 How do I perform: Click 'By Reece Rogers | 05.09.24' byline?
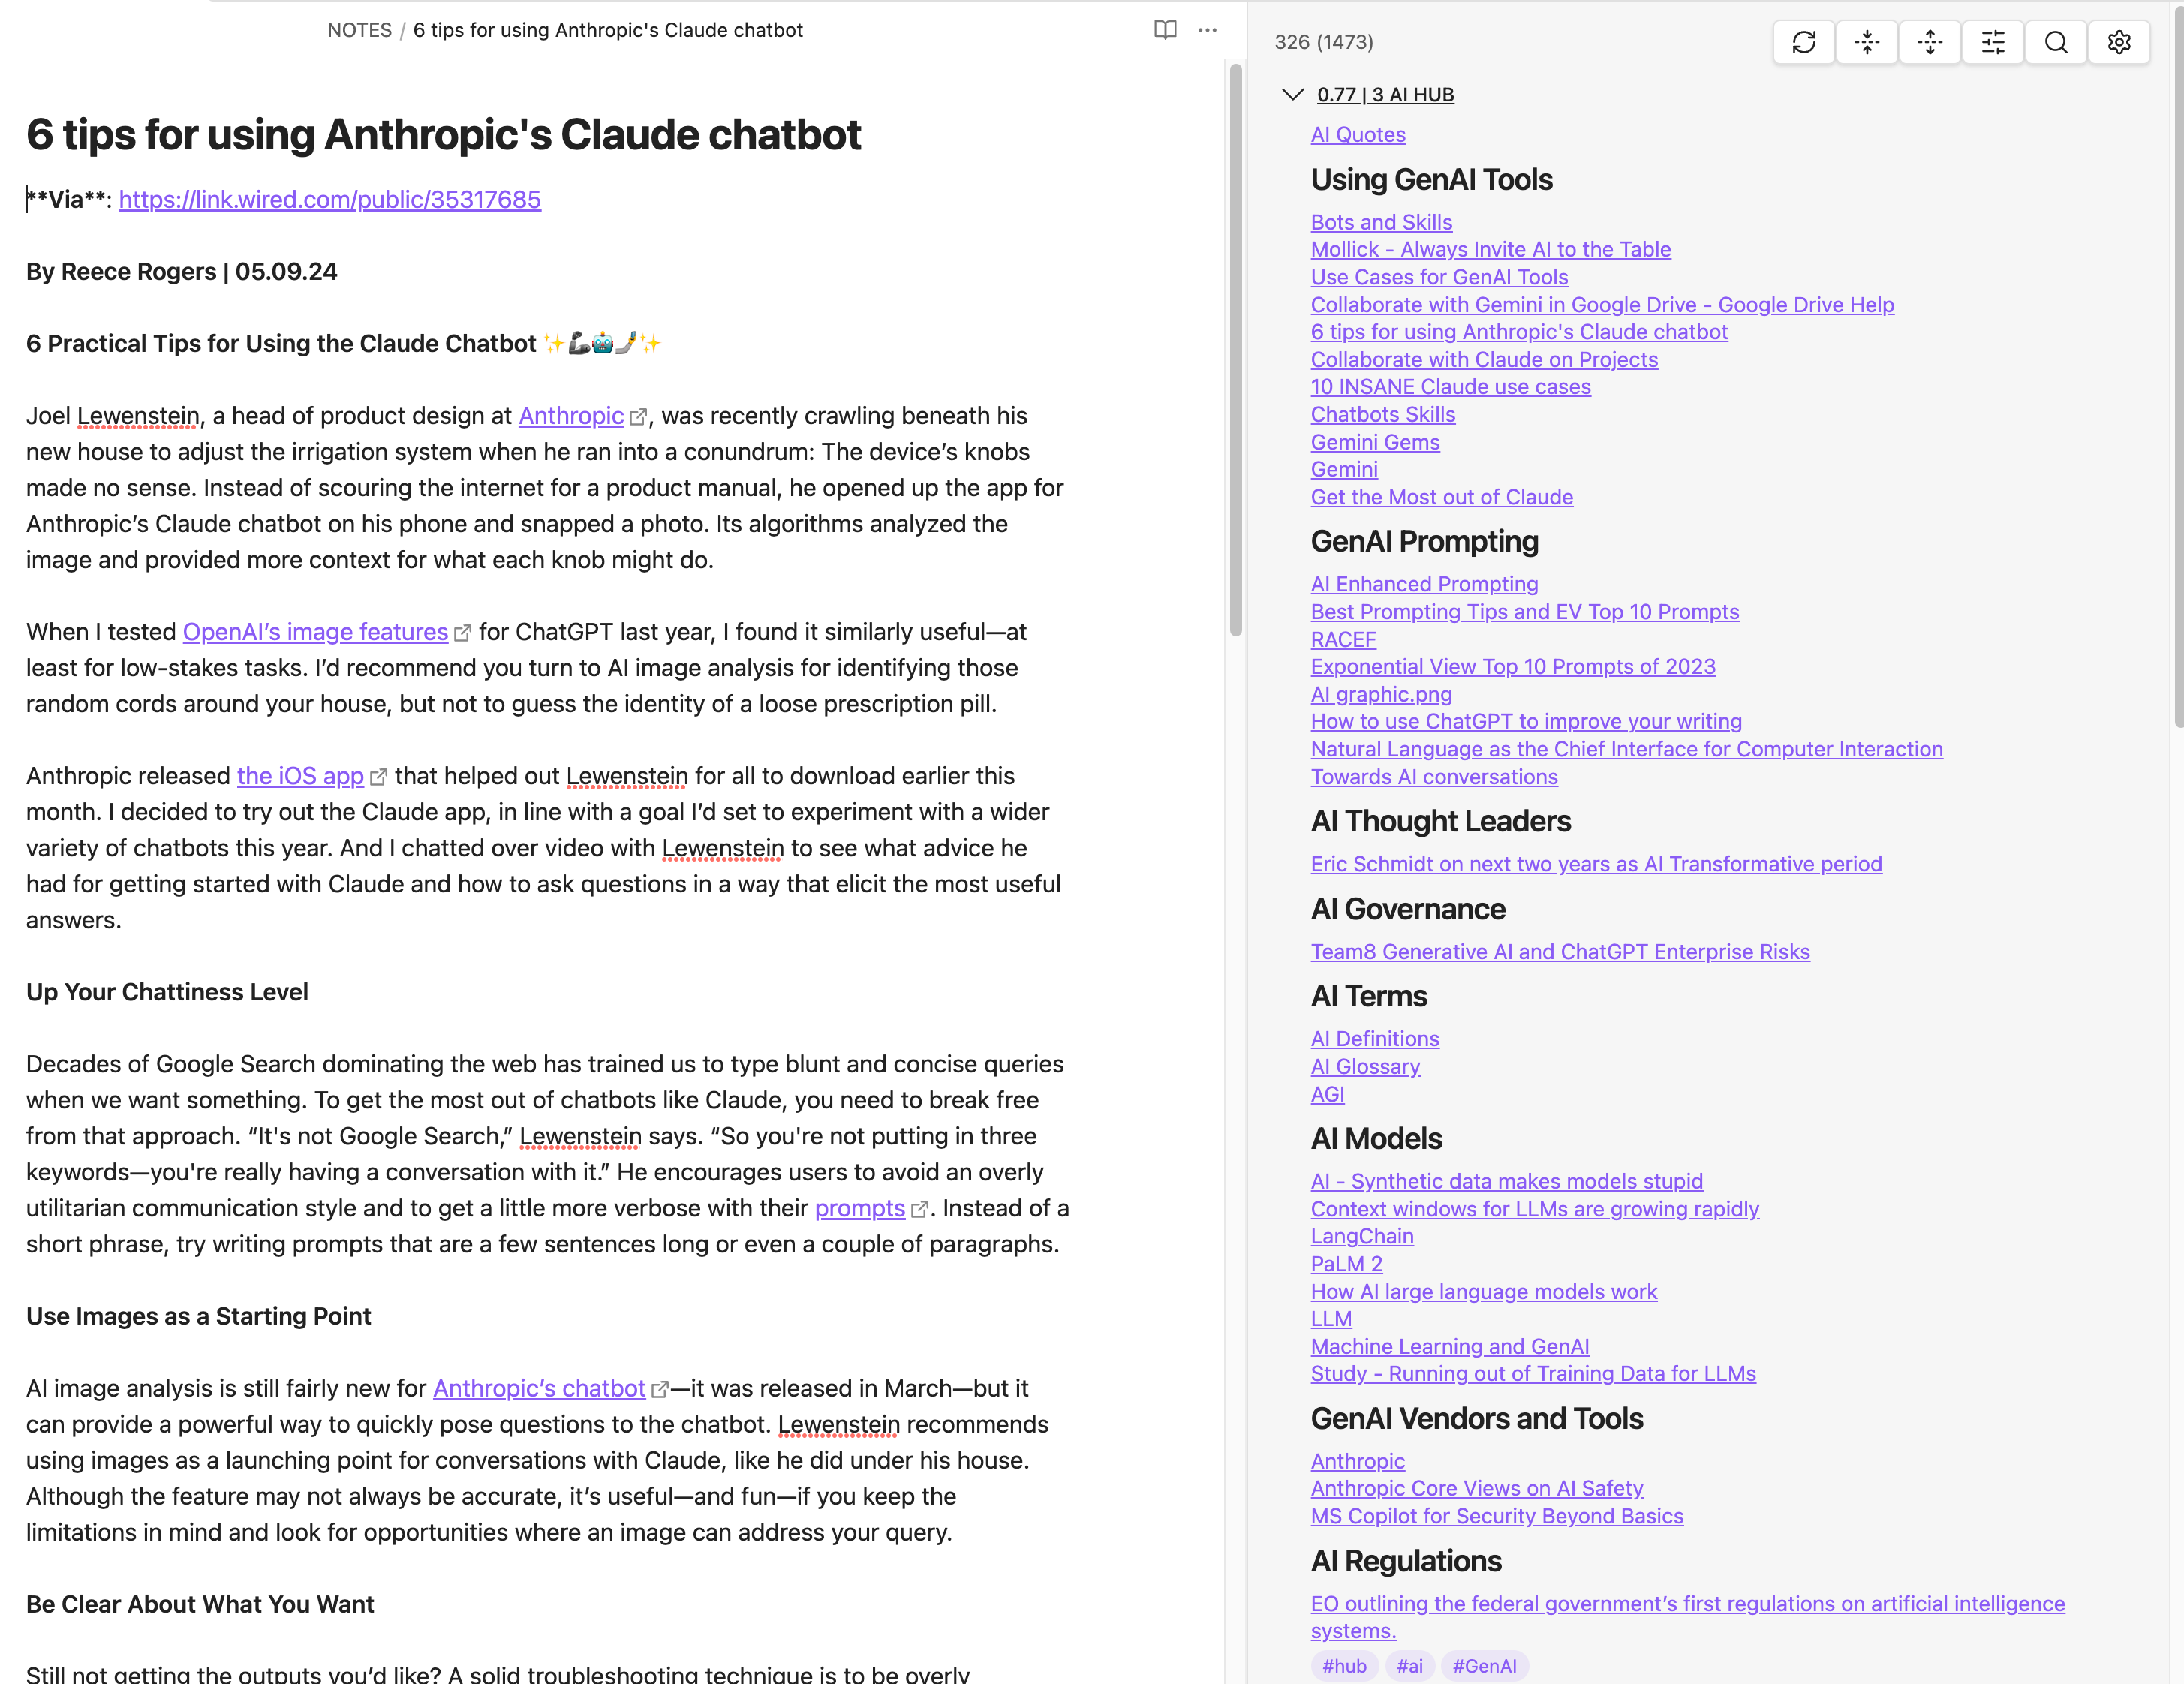coord(181,271)
